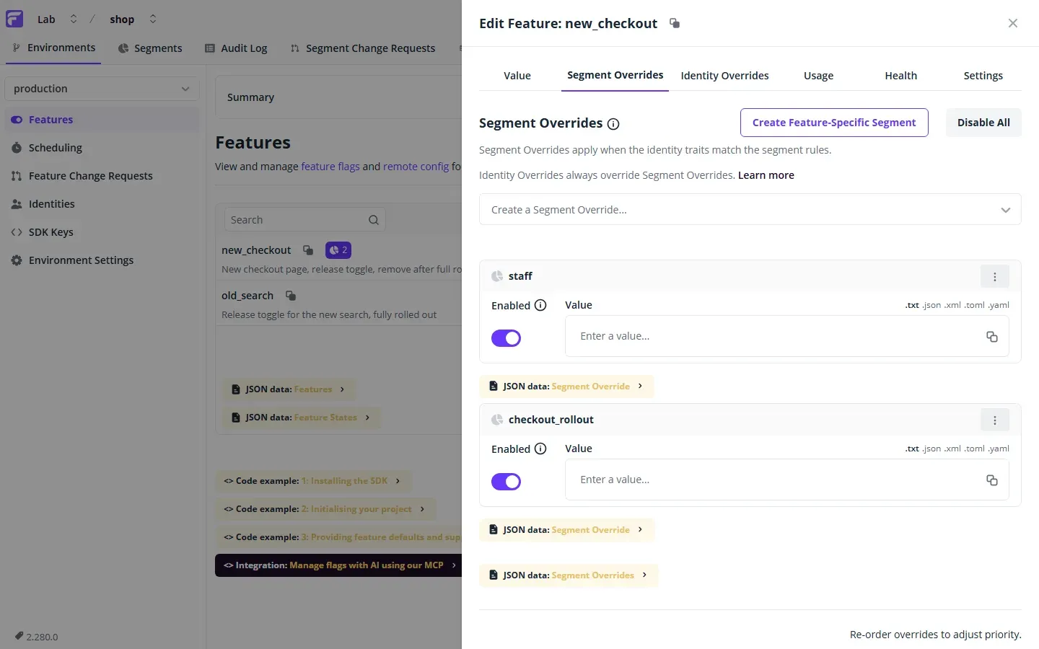
Task: Click the staff segment pie icon
Action: pyautogui.click(x=497, y=276)
